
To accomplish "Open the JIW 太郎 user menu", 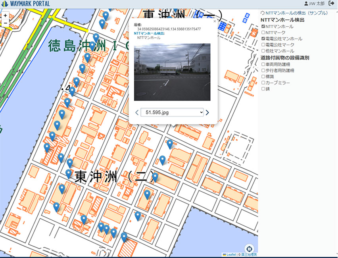I will point(314,4).
